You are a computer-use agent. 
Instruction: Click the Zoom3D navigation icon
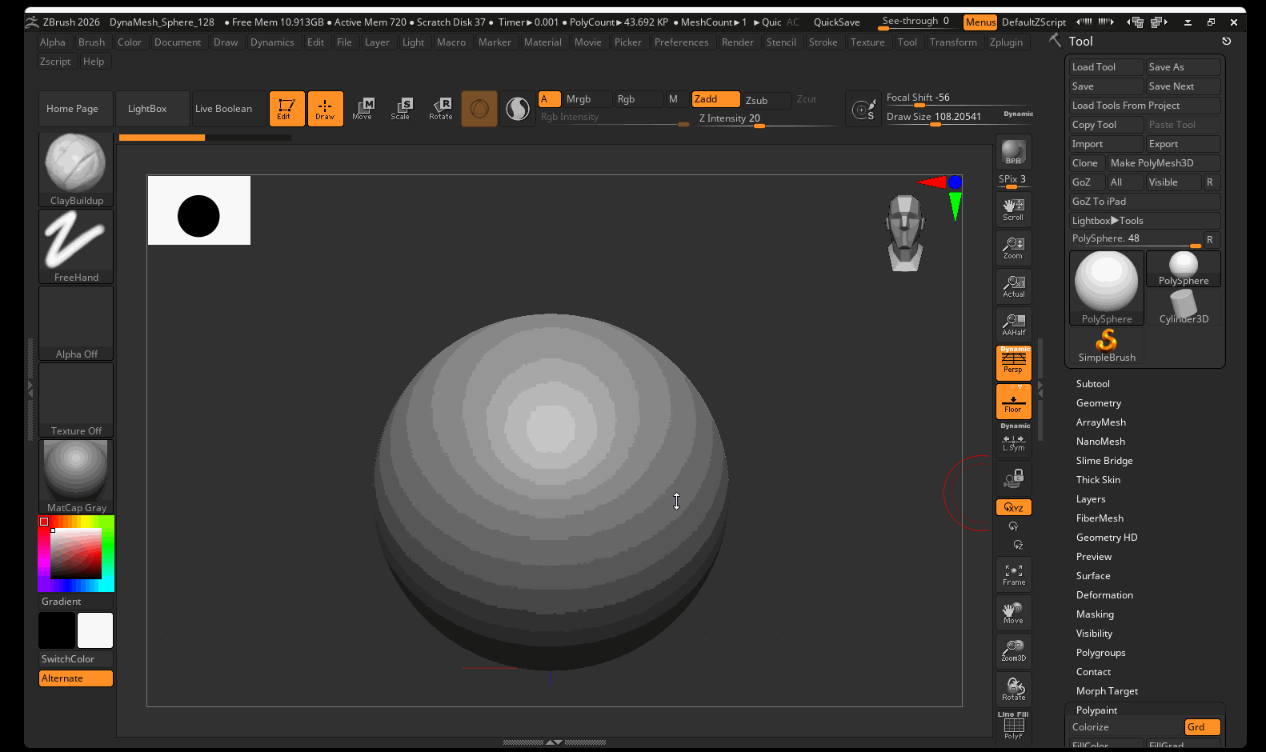1013,650
